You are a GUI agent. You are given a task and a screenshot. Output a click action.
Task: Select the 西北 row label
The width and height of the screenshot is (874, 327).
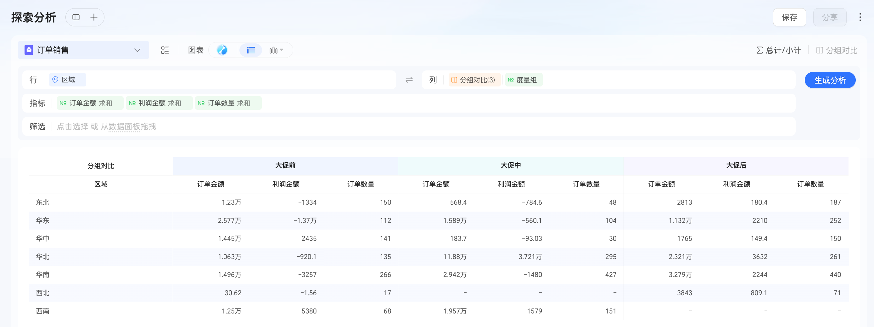[x=43, y=293]
